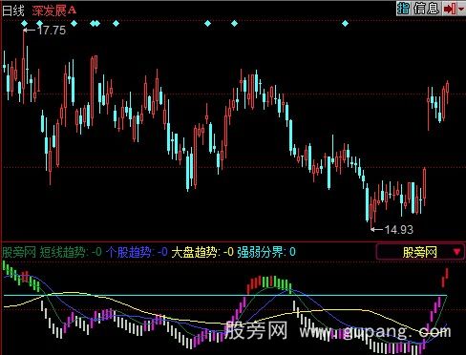
Task: Expand the top-right dropdown arrow
Action: [461, 9]
